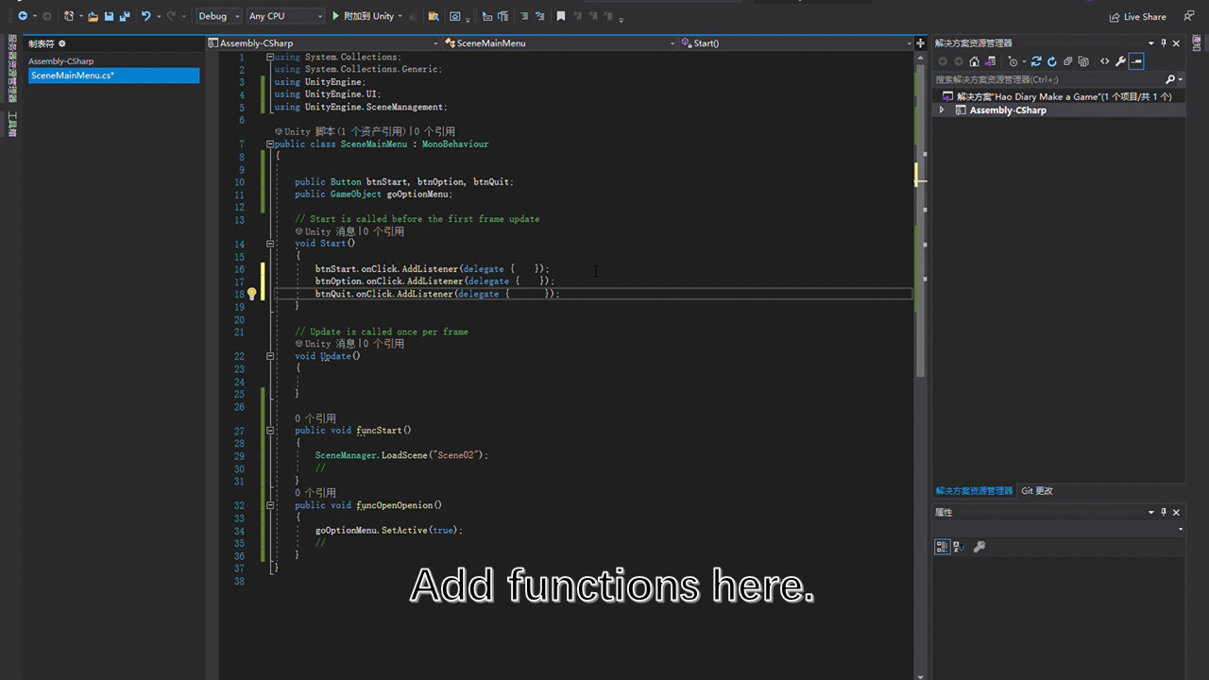Open the lightbulb quick actions on line 18
The image size is (1209, 680).
tap(252, 294)
